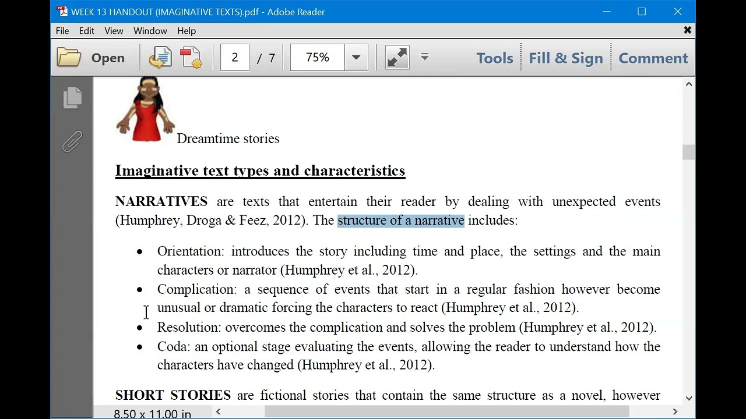Click the Adobe Reader PDF title icon
Viewport: 746px width, 419px height.
(62, 12)
